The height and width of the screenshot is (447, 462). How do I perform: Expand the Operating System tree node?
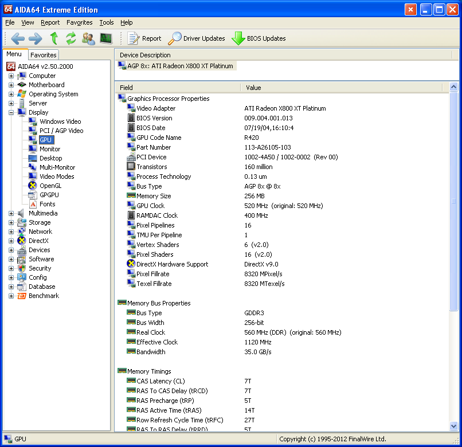11,95
